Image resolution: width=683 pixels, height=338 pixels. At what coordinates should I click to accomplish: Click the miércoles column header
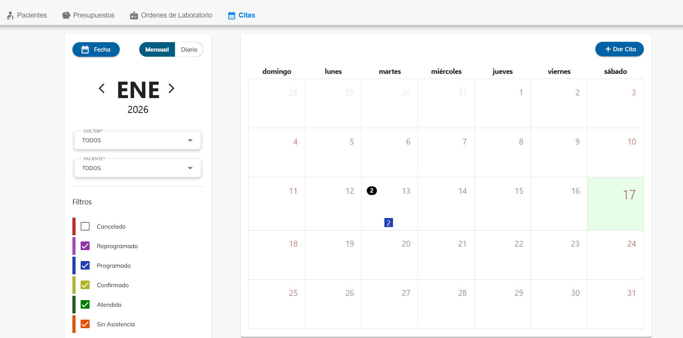(x=446, y=72)
